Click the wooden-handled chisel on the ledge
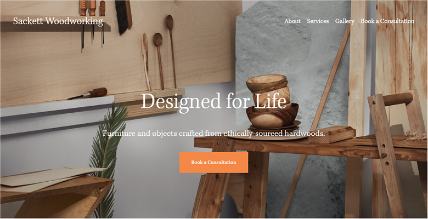This screenshot has width=428, height=219. [88, 94]
